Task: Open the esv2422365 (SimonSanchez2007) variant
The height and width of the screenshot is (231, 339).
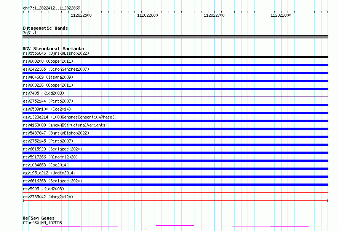Action: (56, 69)
